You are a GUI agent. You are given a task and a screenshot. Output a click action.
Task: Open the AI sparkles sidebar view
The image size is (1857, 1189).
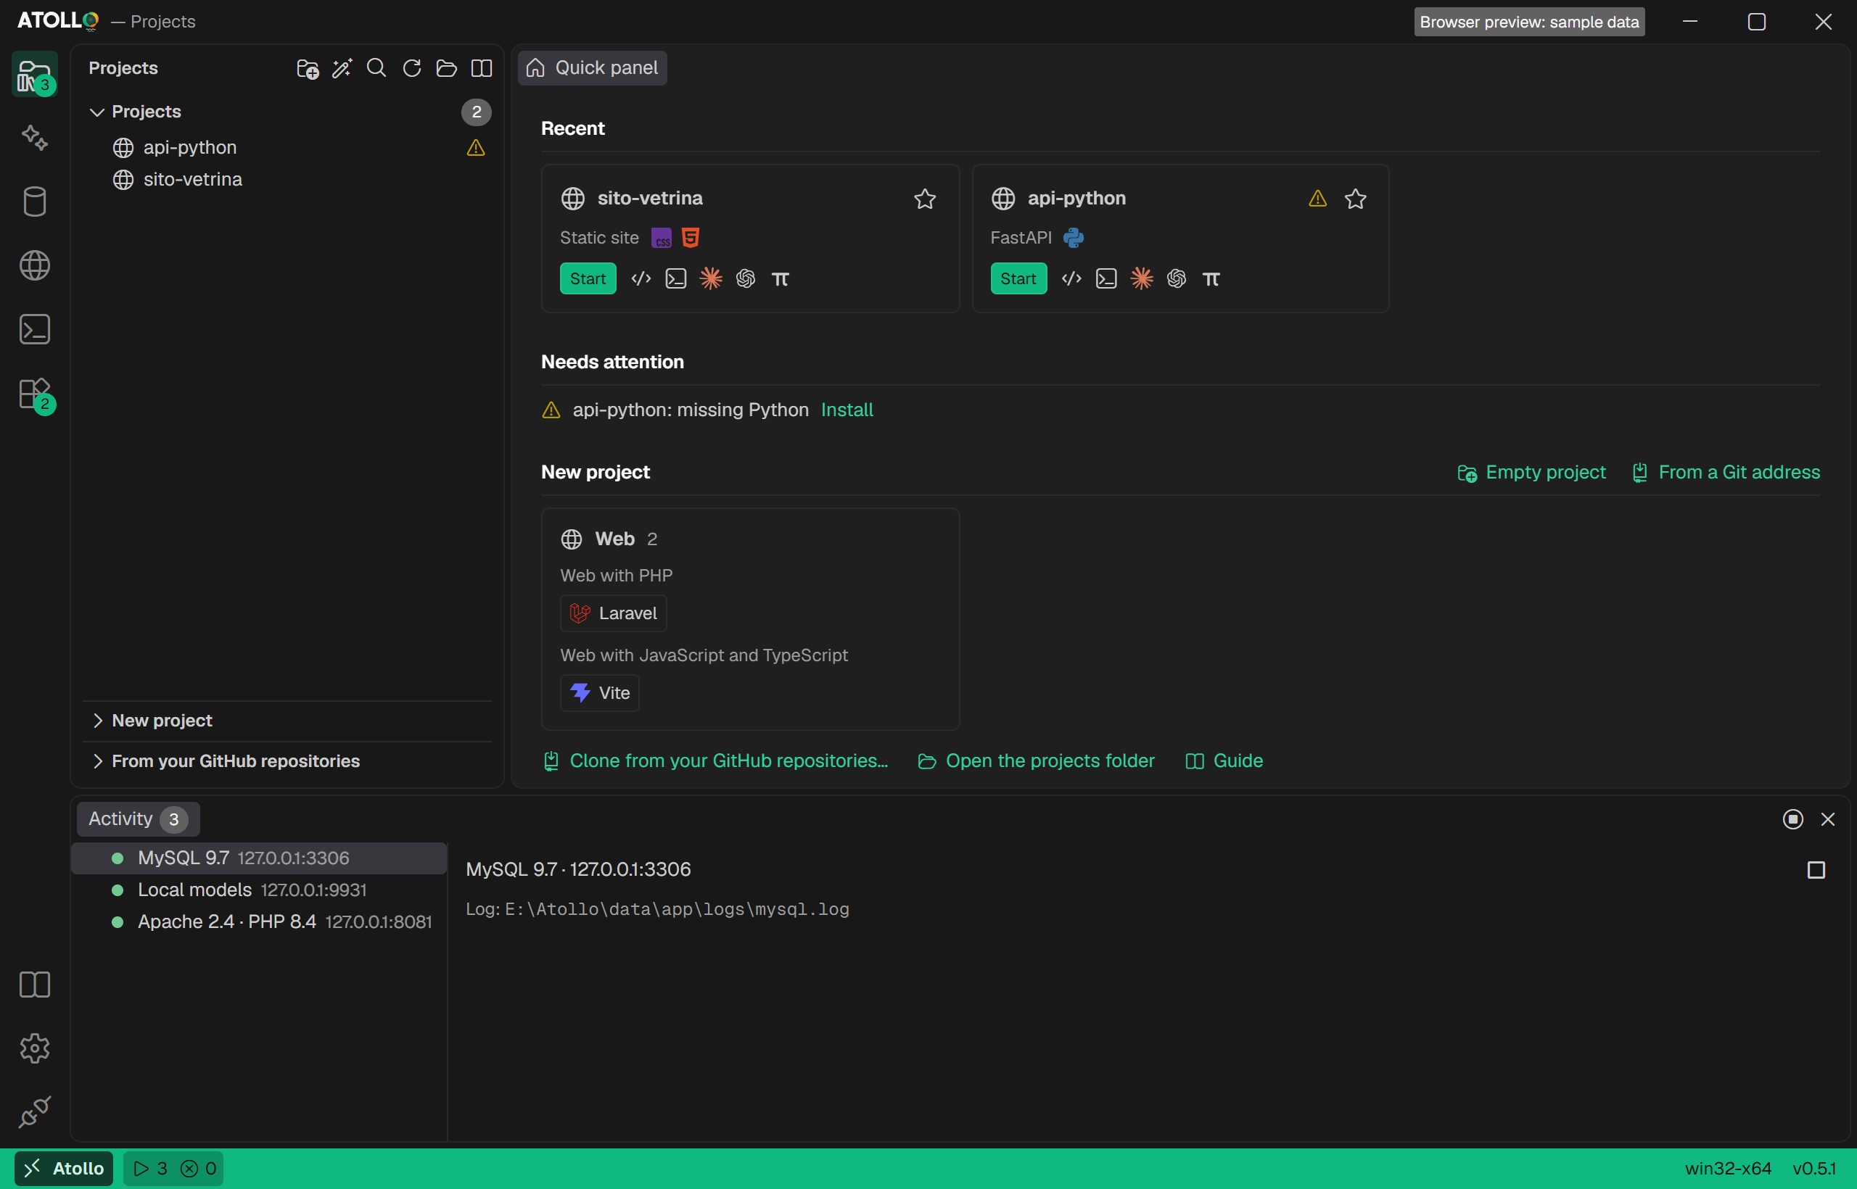(x=34, y=138)
